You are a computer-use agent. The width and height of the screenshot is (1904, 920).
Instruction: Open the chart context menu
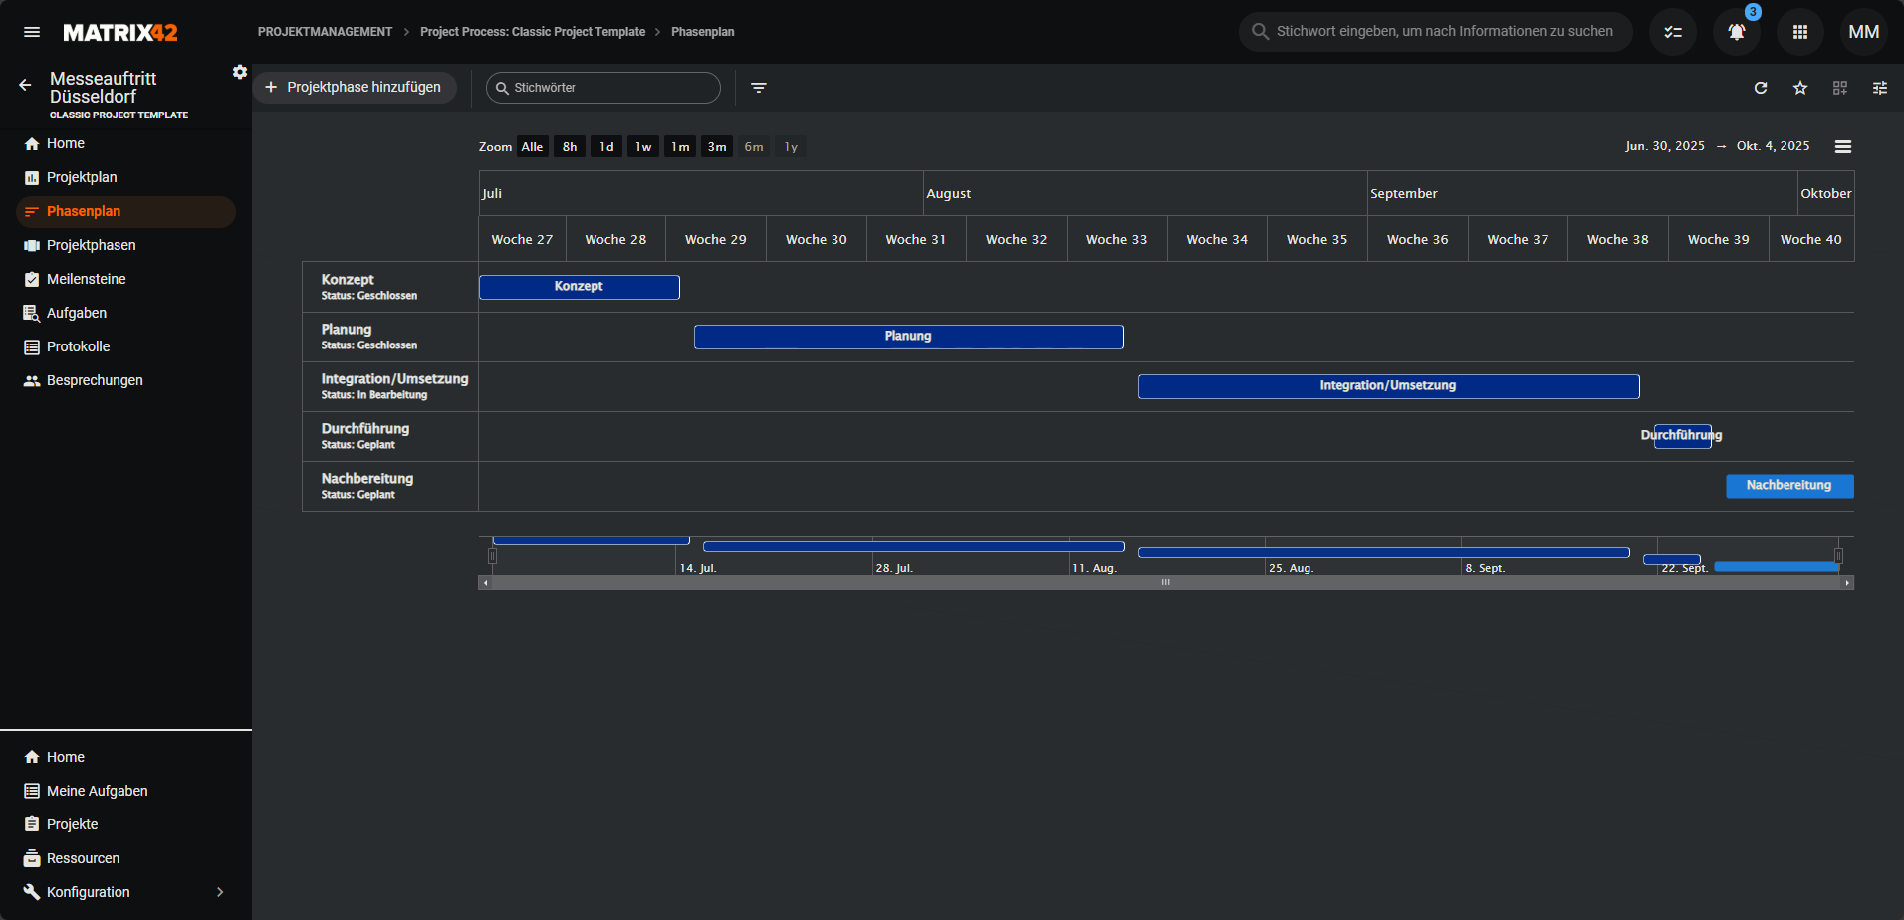[x=1843, y=147]
